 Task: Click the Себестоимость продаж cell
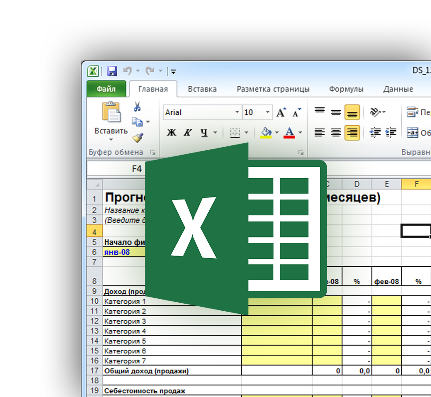(172, 391)
